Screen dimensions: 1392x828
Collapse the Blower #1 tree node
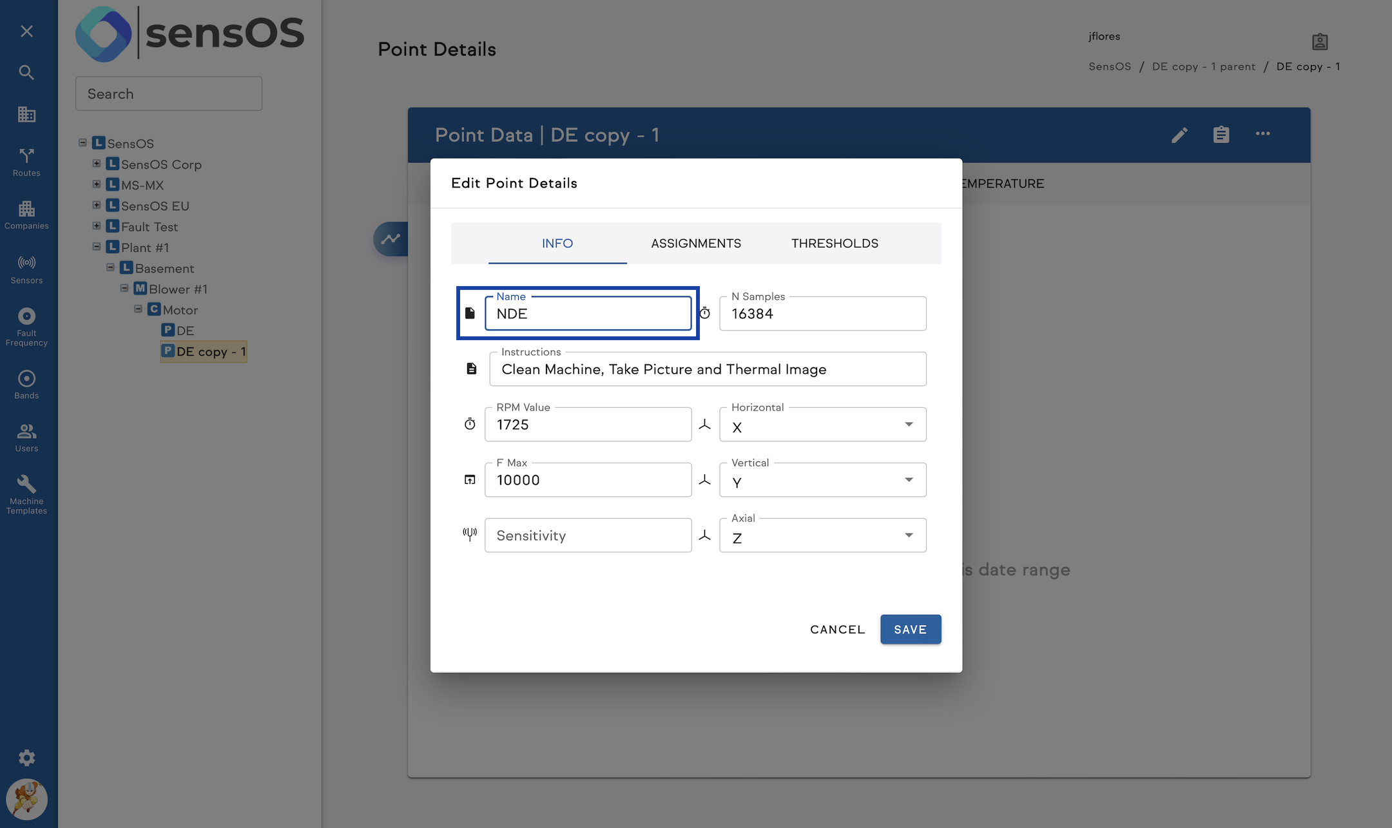point(124,289)
